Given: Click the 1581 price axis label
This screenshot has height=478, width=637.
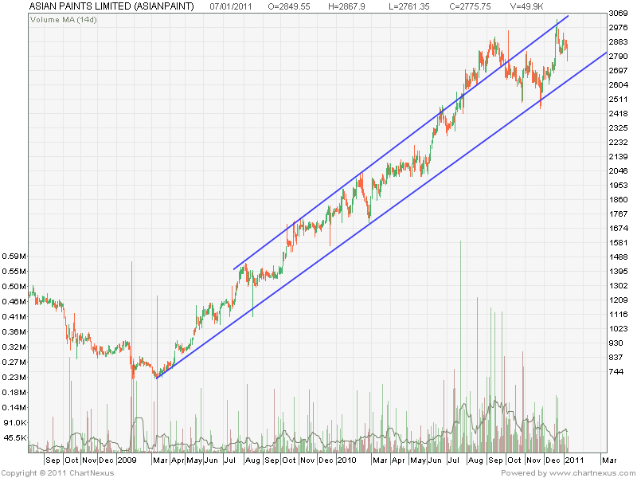Looking at the screenshot, I should tap(618, 243).
